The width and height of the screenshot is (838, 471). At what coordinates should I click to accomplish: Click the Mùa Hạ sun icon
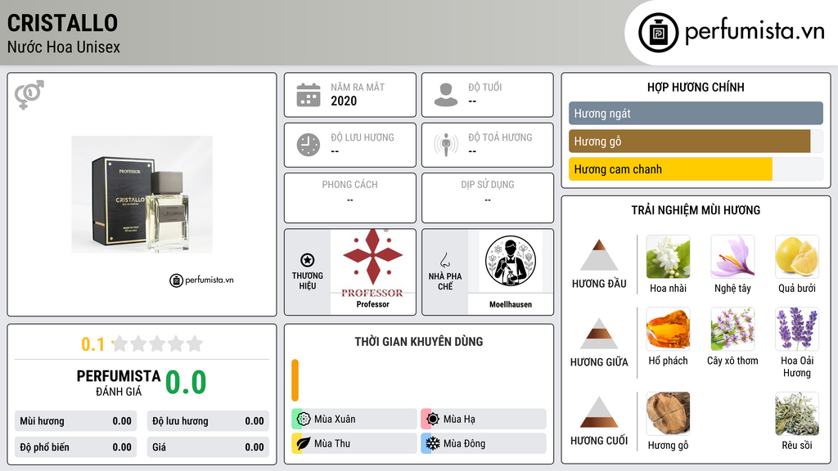(x=433, y=419)
